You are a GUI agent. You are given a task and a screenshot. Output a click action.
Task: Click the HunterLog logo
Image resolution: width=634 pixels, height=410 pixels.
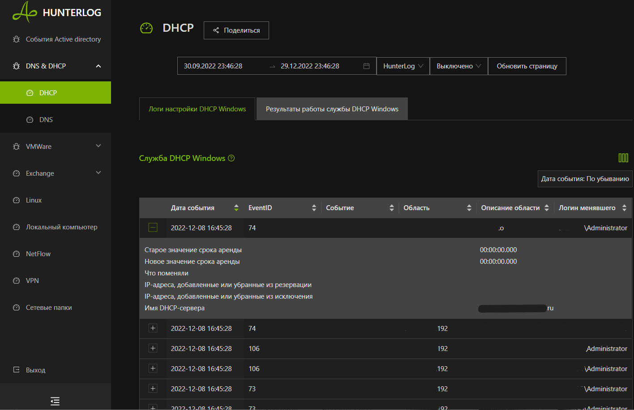point(57,12)
